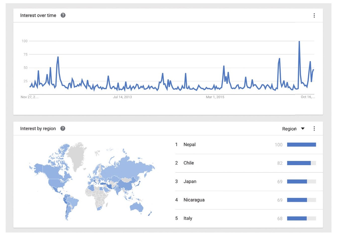The image size is (338, 237).
Task: Select Nepal in region ranking
Action: click(x=190, y=145)
